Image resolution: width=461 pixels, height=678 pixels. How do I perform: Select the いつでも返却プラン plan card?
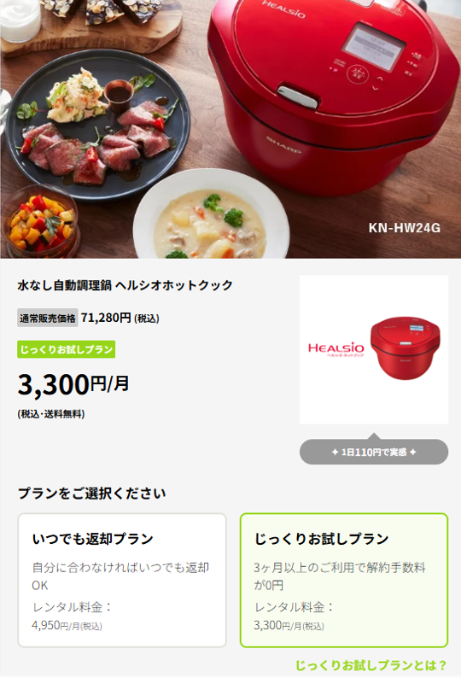[x=122, y=580]
